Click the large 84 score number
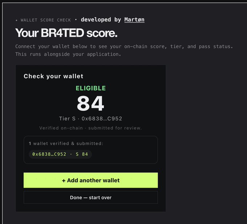The height and width of the screenshot is (224, 247). (90, 103)
